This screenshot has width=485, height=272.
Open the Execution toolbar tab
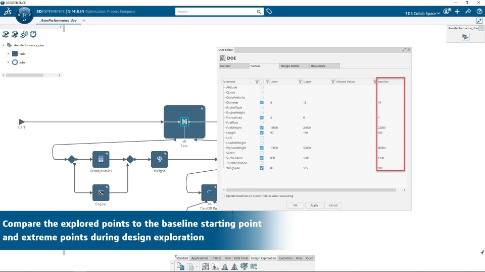coord(286,258)
